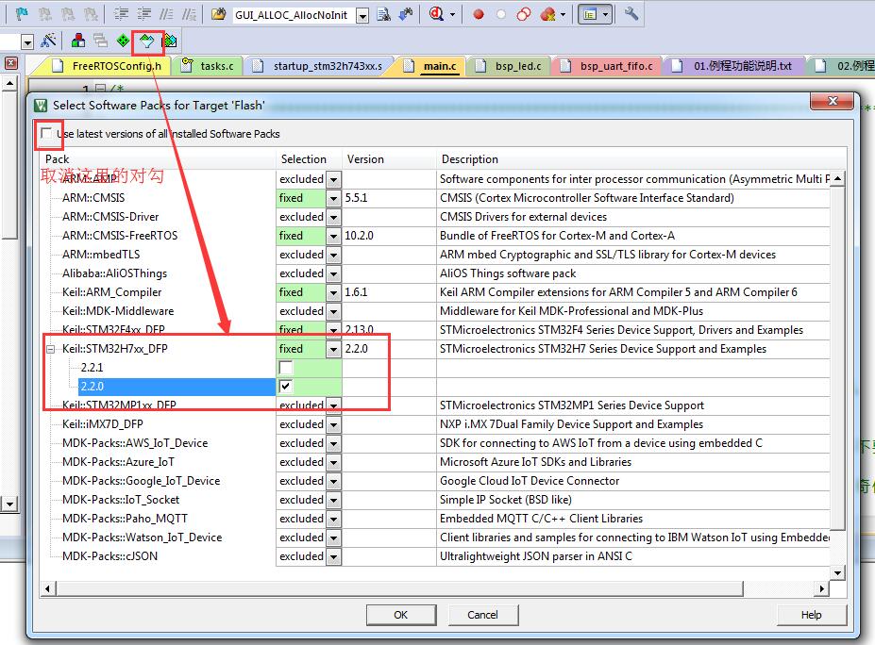The height and width of the screenshot is (645, 875).
Task: Start the debug session
Action: tap(436, 14)
